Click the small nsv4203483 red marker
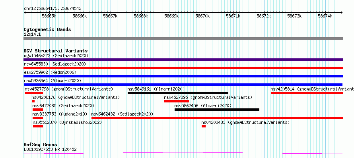The width and height of the screenshot is (354, 158). (x=204, y=126)
